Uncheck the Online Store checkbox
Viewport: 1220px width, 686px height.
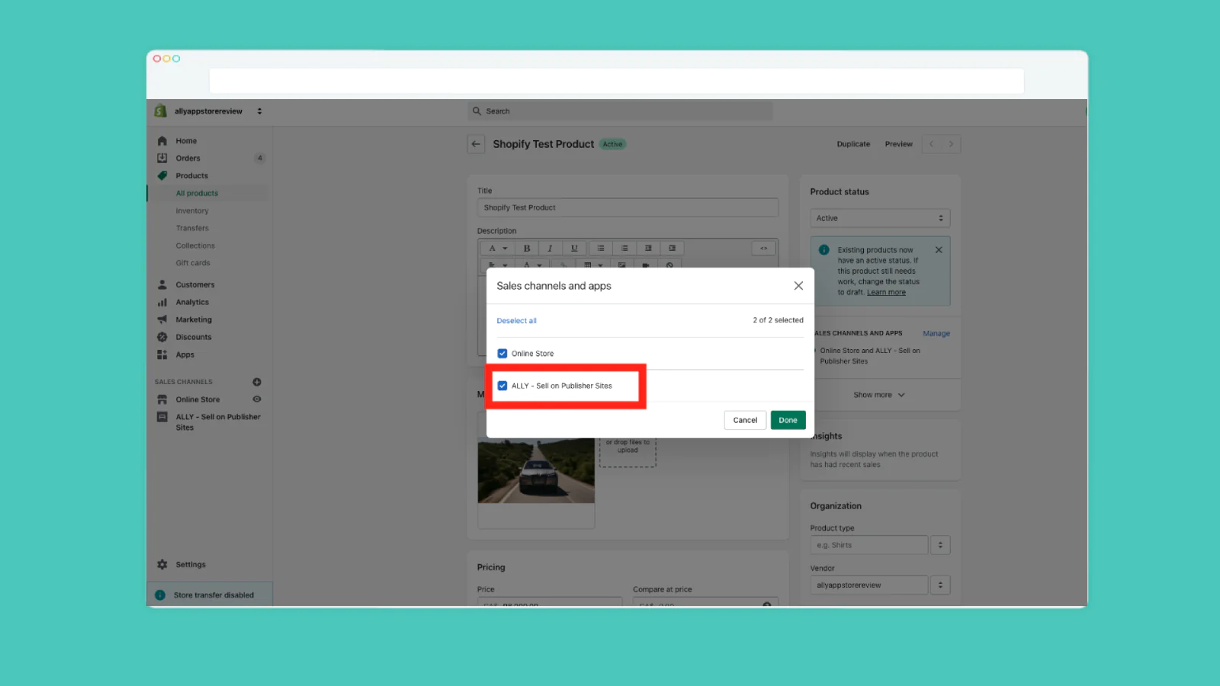pos(502,354)
